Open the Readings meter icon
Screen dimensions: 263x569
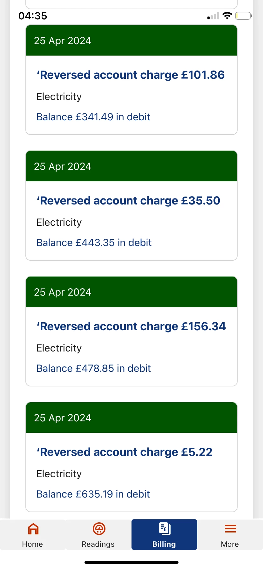[99, 529]
